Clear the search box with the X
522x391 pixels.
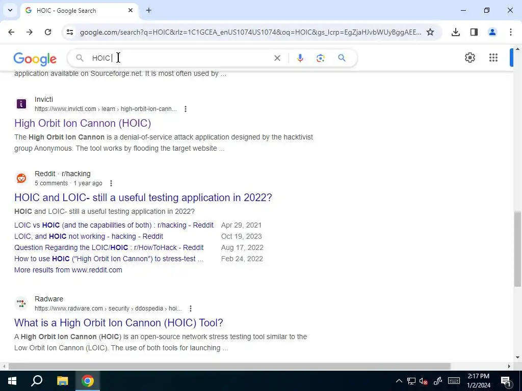click(277, 58)
